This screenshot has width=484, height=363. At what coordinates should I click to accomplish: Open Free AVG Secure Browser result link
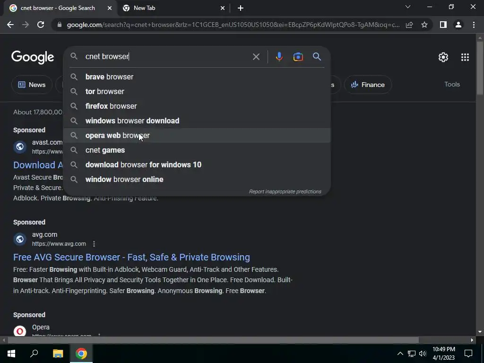(x=131, y=257)
